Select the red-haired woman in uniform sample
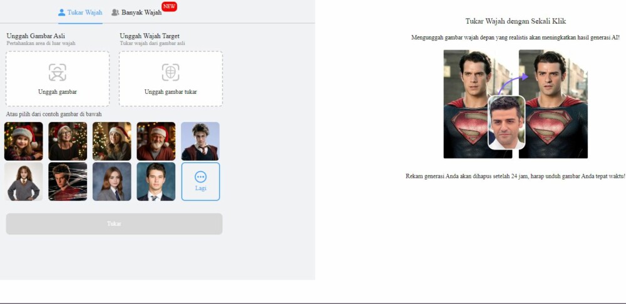 [112, 181]
